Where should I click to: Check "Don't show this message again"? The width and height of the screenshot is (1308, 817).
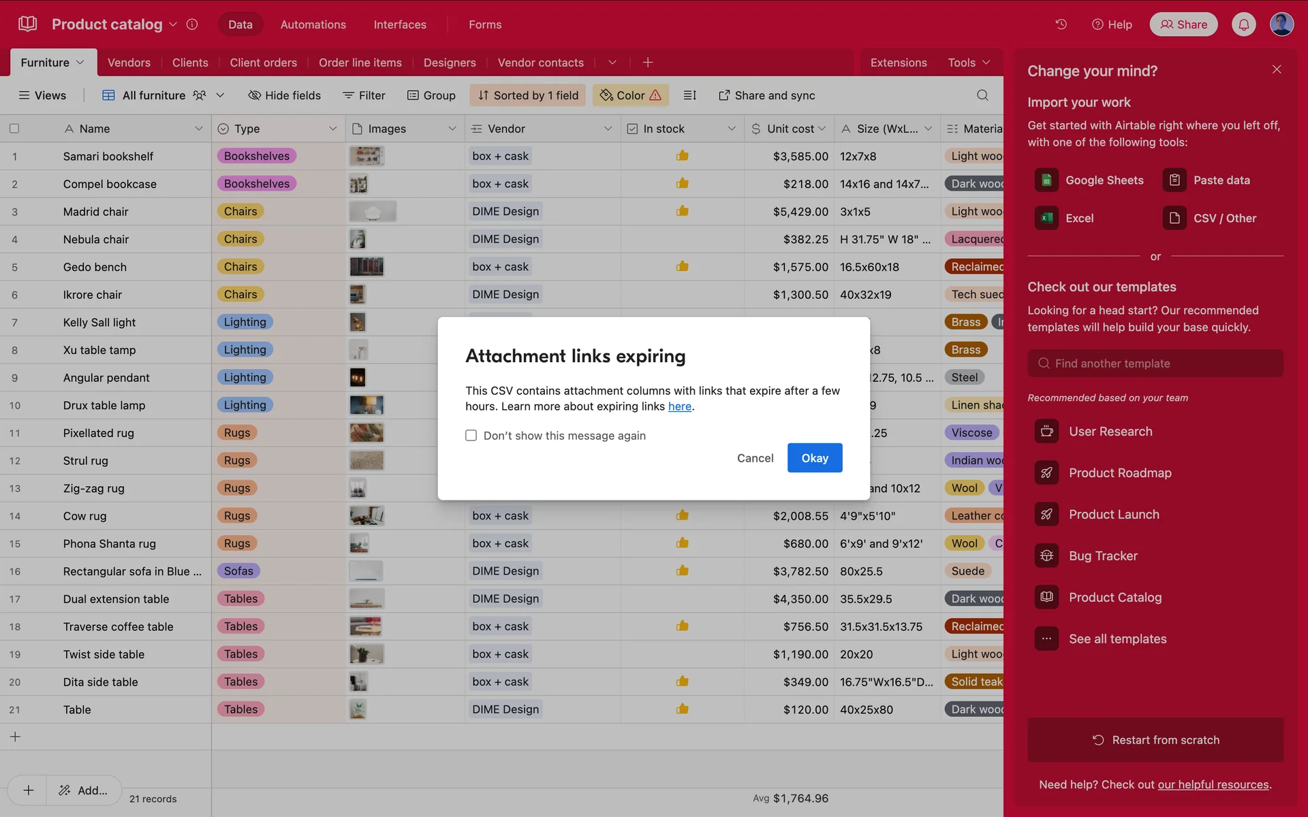click(471, 436)
